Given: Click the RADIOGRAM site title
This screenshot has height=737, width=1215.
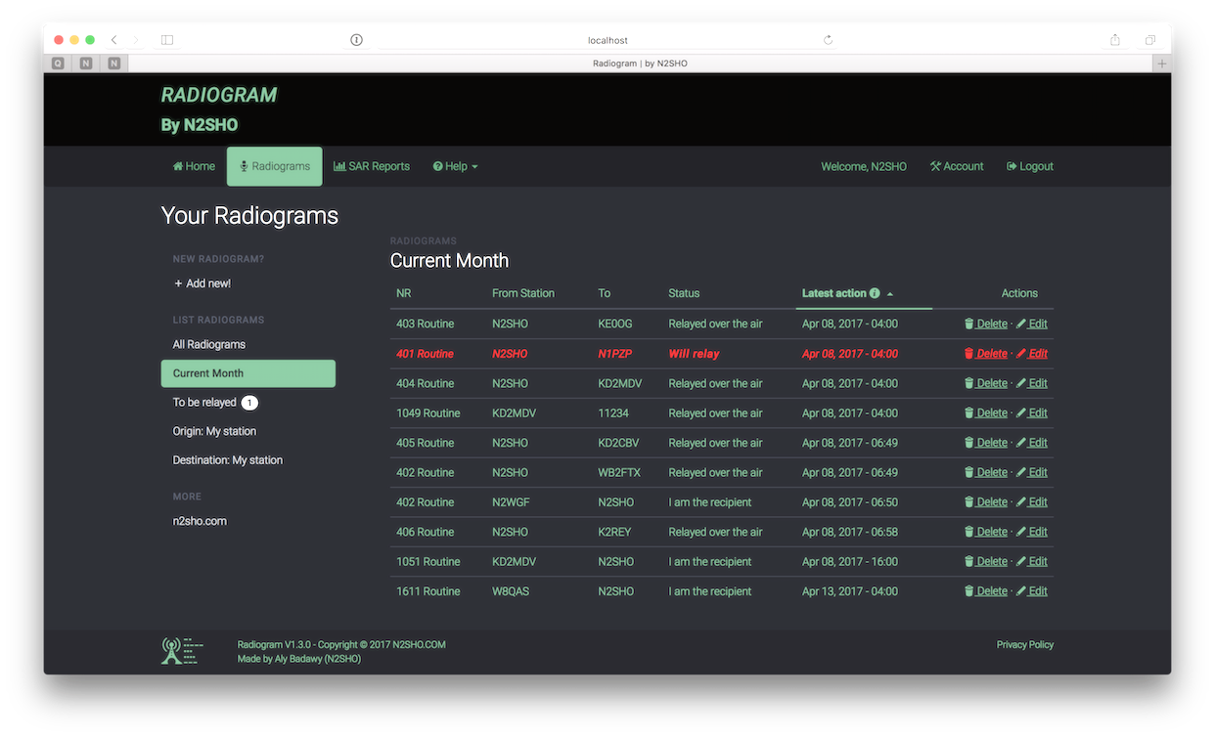Looking at the screenshot, I should pyautogui.click(x=219, y=95).
